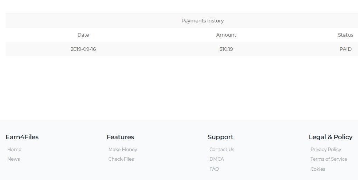358x180 pixels.
Task: Click the Features footer heading
Action: pyautogui.click(x=120, y=137)
